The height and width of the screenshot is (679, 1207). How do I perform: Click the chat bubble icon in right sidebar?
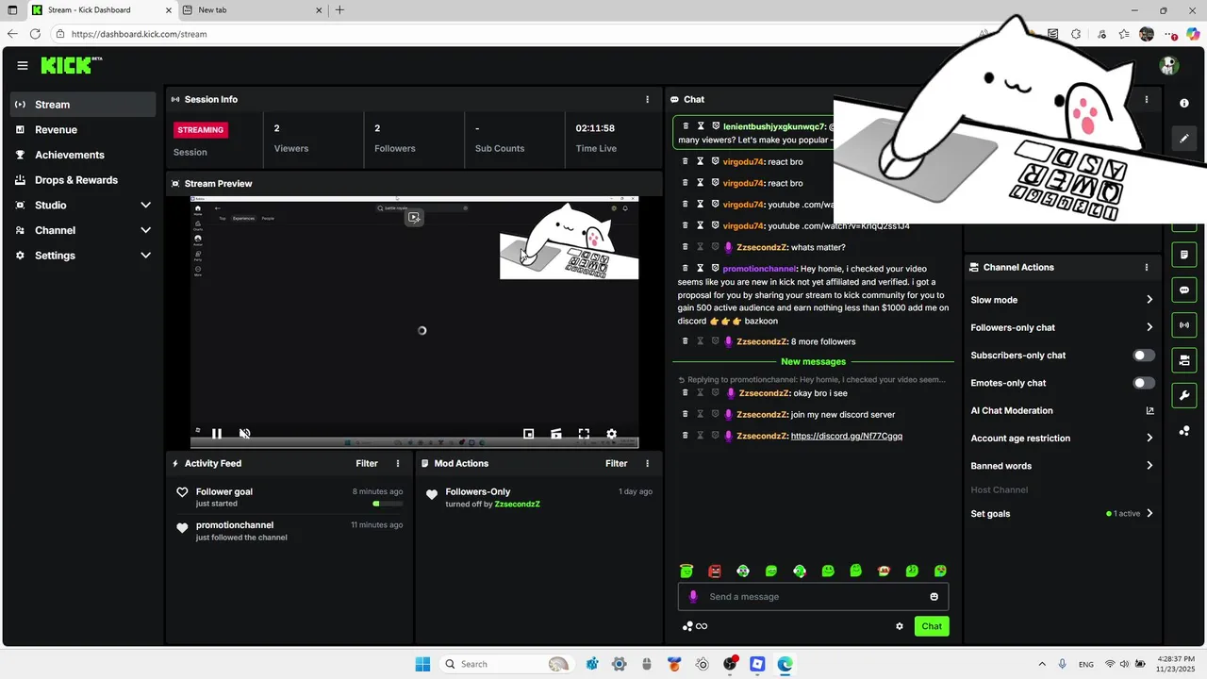click(1184, 290)
